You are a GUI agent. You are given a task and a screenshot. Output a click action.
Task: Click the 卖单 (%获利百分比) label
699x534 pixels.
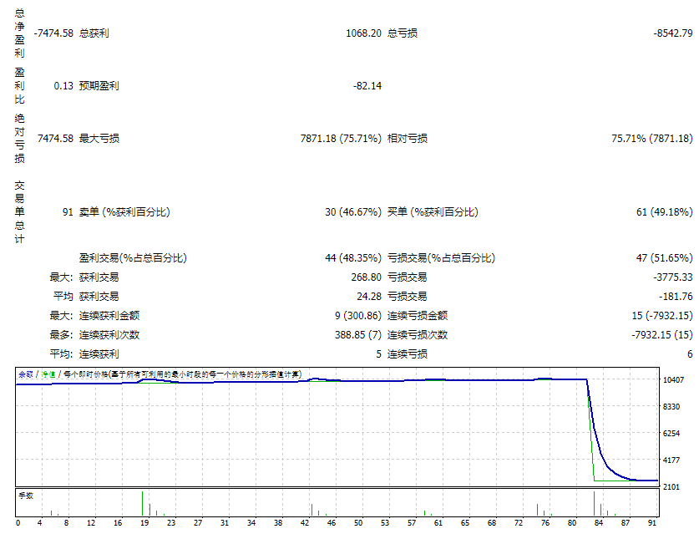pos(124,212)
